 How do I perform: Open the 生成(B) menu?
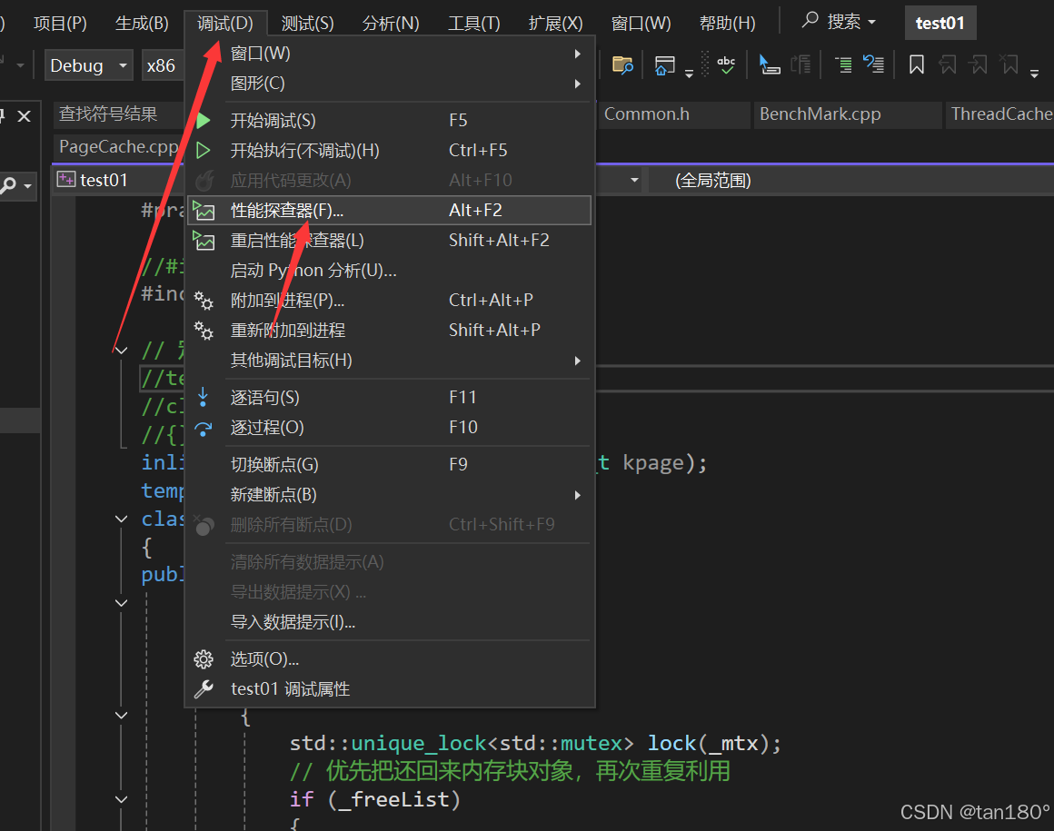click(x=142, y=24)
